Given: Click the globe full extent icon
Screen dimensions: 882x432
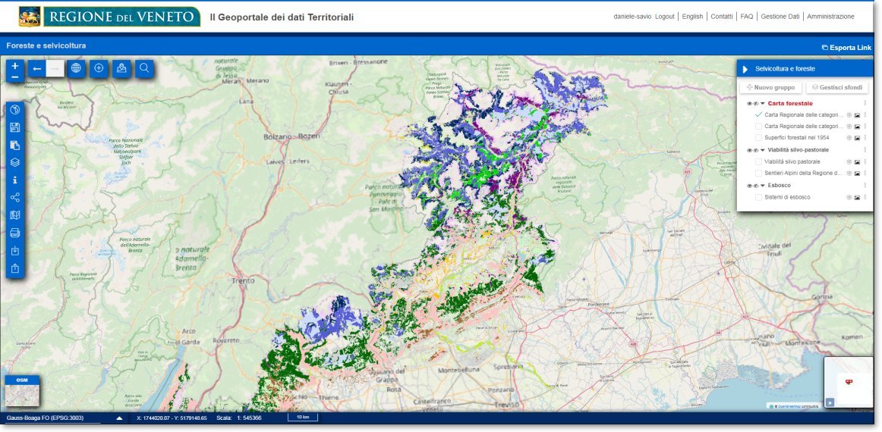Looking at the screenshot, I should (76, 69).
